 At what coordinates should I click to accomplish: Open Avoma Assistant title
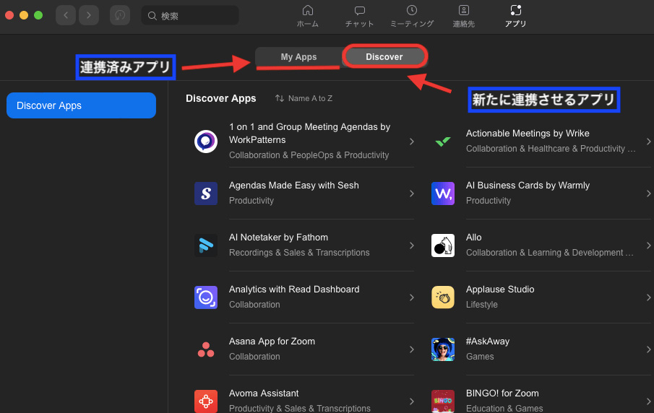[x=264, y=393]
